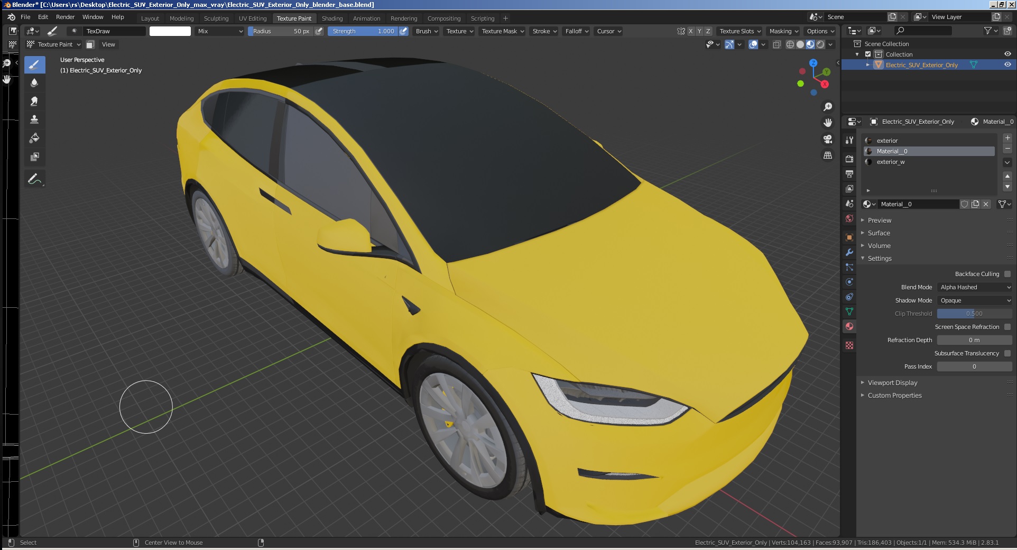Image resolution: width=1017 pixels, height=550 pixels.
Task: Open the Render menu
Action: click(x=65, y=17)
